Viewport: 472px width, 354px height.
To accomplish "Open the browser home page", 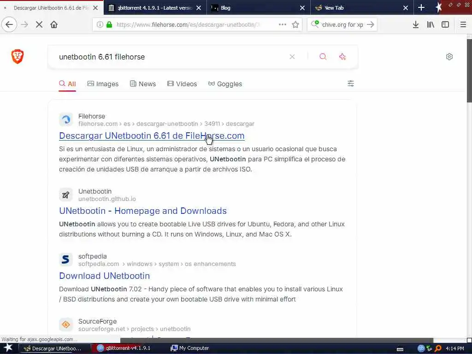I will point(54,25).
